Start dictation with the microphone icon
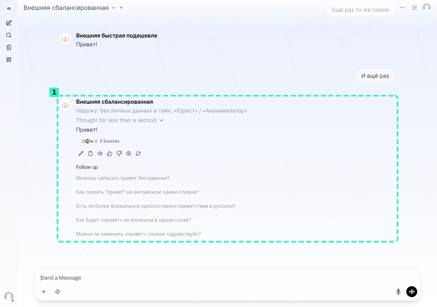Viewport: 437px width, 307px height. (398, 292)
